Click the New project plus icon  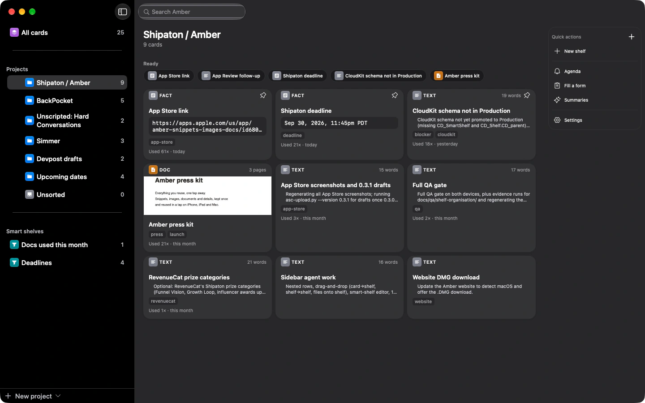[x=8, y=396]
